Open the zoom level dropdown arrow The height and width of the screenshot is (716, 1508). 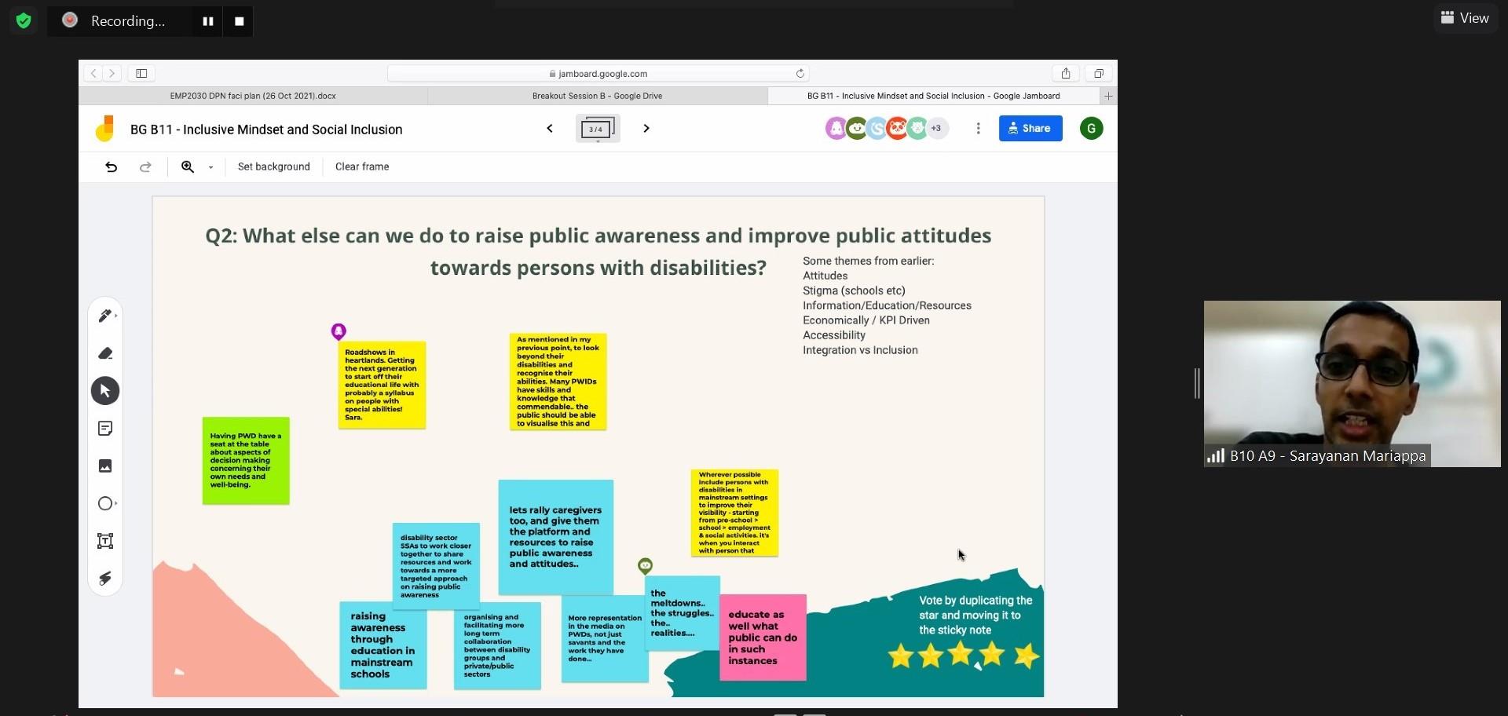(x=210, y=167)
